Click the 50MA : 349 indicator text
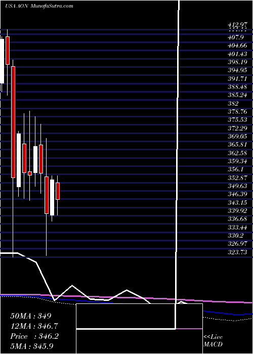Viewport: 253px width, 354px height. pos(31,316)
